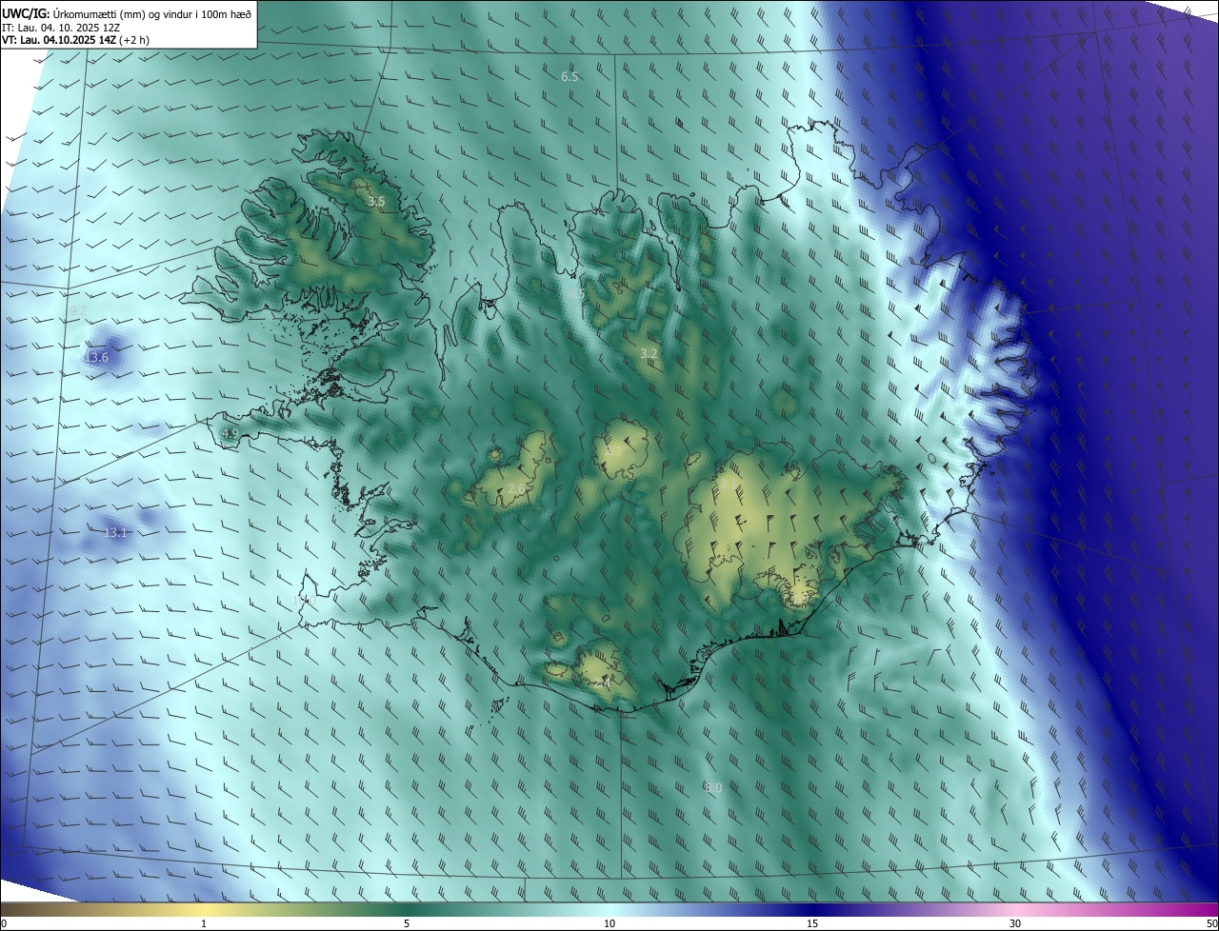This screenshot has width=1219, height=931.
Task: Click the dark navy colorbar segment at 15
Action: tap(812, 909)
